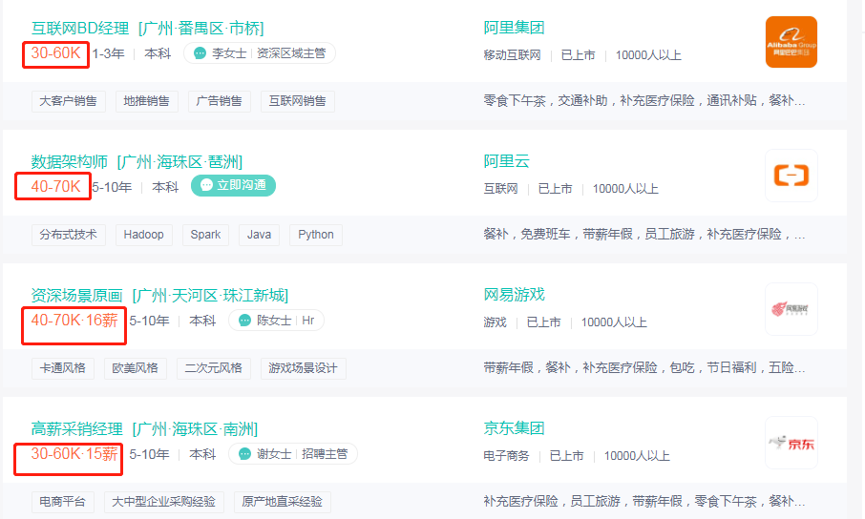Open the 京东 company logo
Screen dimensions: 865x519
[x=791, y=443]
